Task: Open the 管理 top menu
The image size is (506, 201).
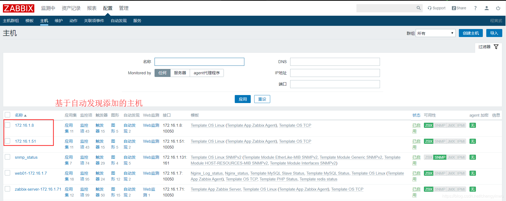Action: (x=124, y=8)
